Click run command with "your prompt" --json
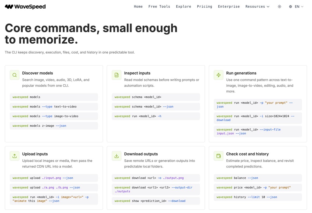This screenshot has height=213, width=312. pos(258,105)
